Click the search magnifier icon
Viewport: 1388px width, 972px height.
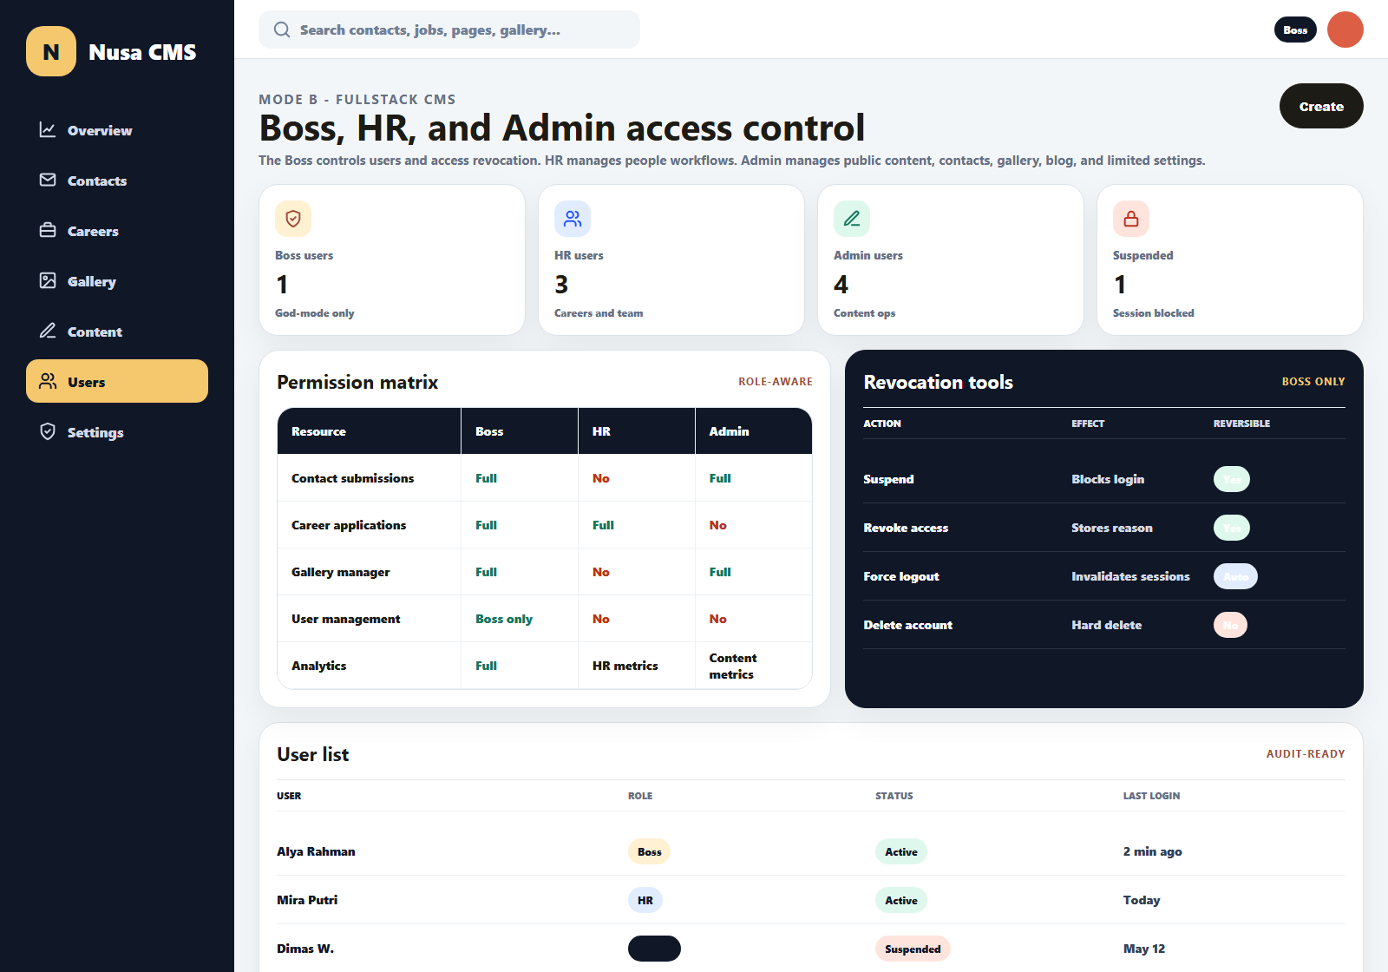click(x=282, y=30)
